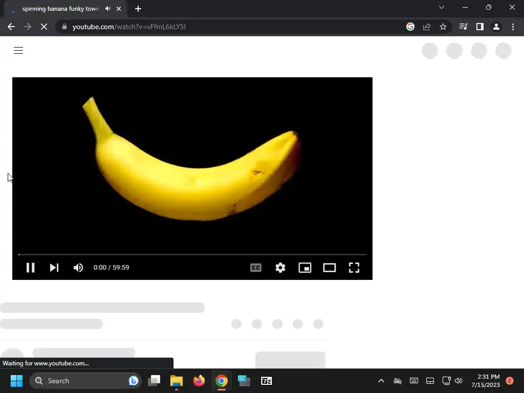Click the taskbar Search box
Viewport: 524px width, 393px height.
click(x=85, y=381)
